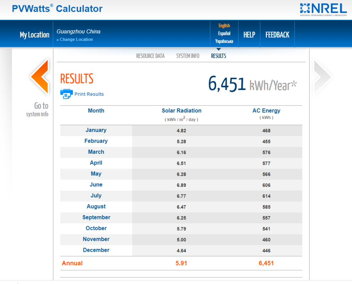Click the gray right navigation arrow
This screenshot has width=352, height=284.
(322, 76)
